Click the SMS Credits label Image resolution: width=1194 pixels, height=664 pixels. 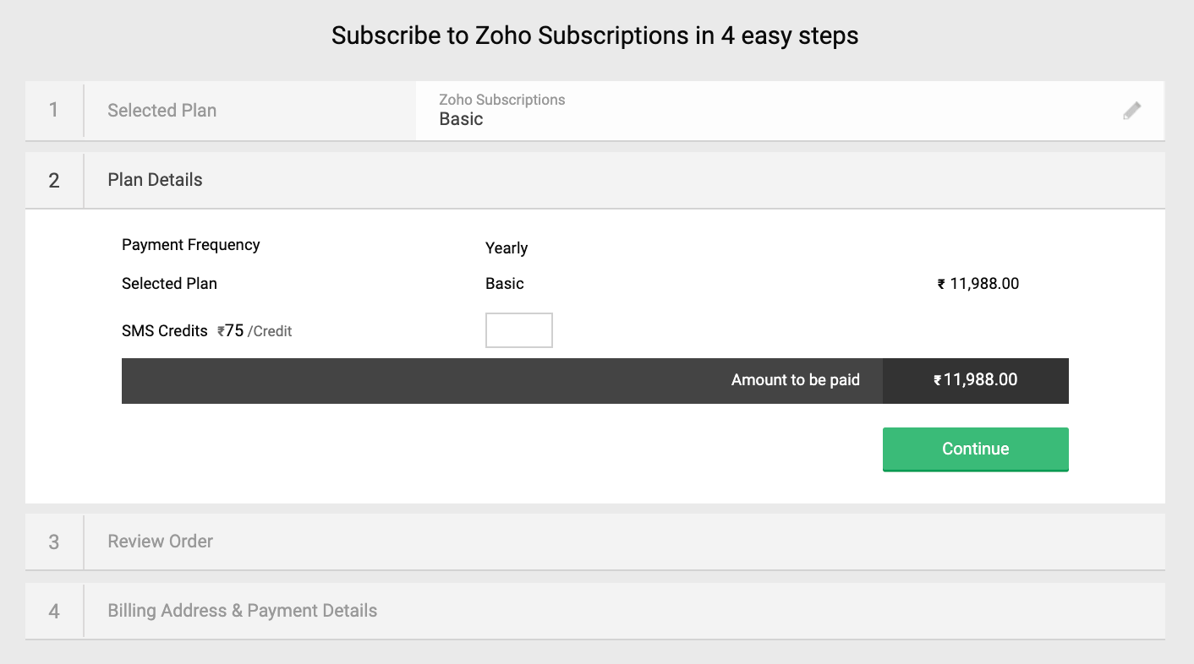[164, 331]
